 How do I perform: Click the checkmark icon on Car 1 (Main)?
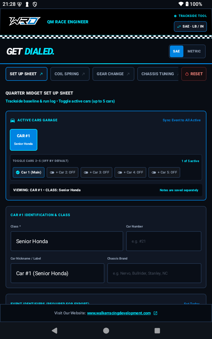pyautogui.click(x=18, y=172)
